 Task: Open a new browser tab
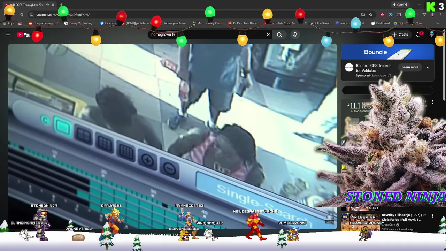[x=61, y=5]
